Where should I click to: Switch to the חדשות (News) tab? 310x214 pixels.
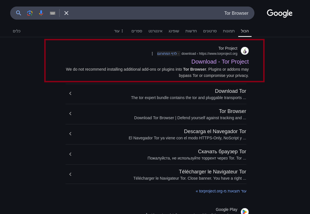[x=191, y=31]
